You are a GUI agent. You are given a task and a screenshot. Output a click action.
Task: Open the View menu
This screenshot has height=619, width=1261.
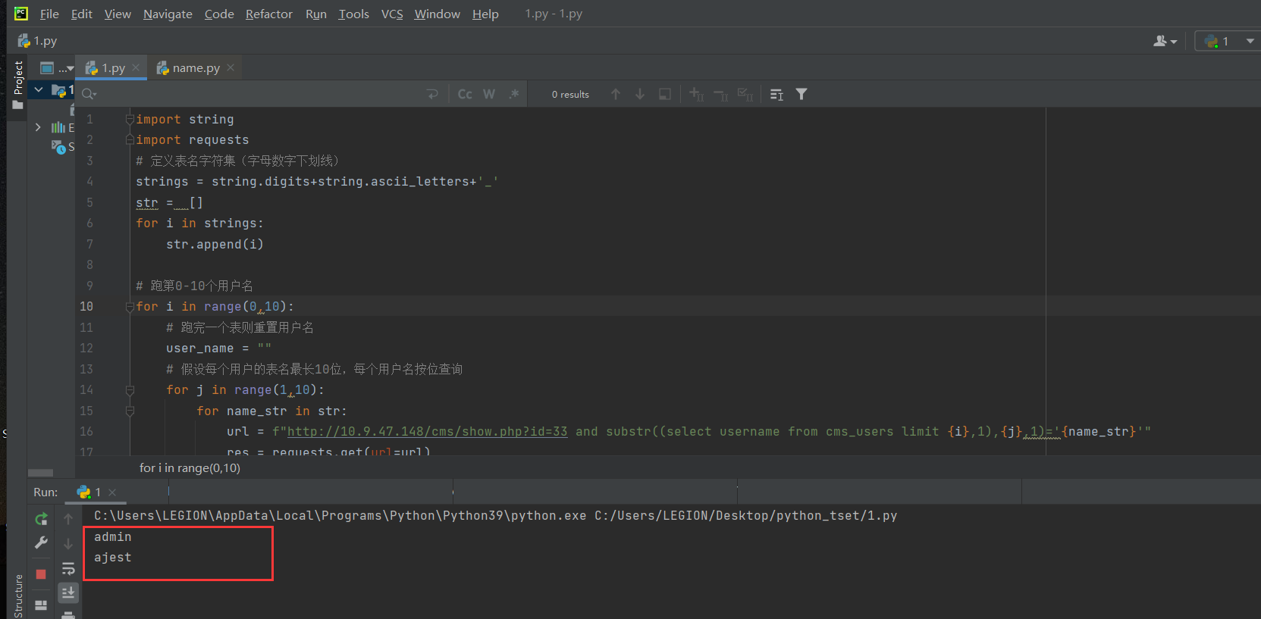click(118, 14)
